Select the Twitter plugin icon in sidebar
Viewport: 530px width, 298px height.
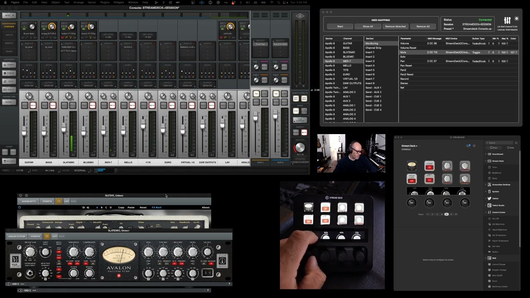[x=489, y=199]
